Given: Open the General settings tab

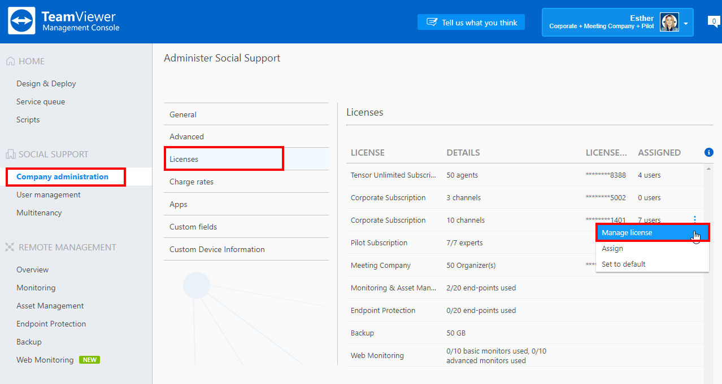Looking at the screenshot, I should [246, 114].
